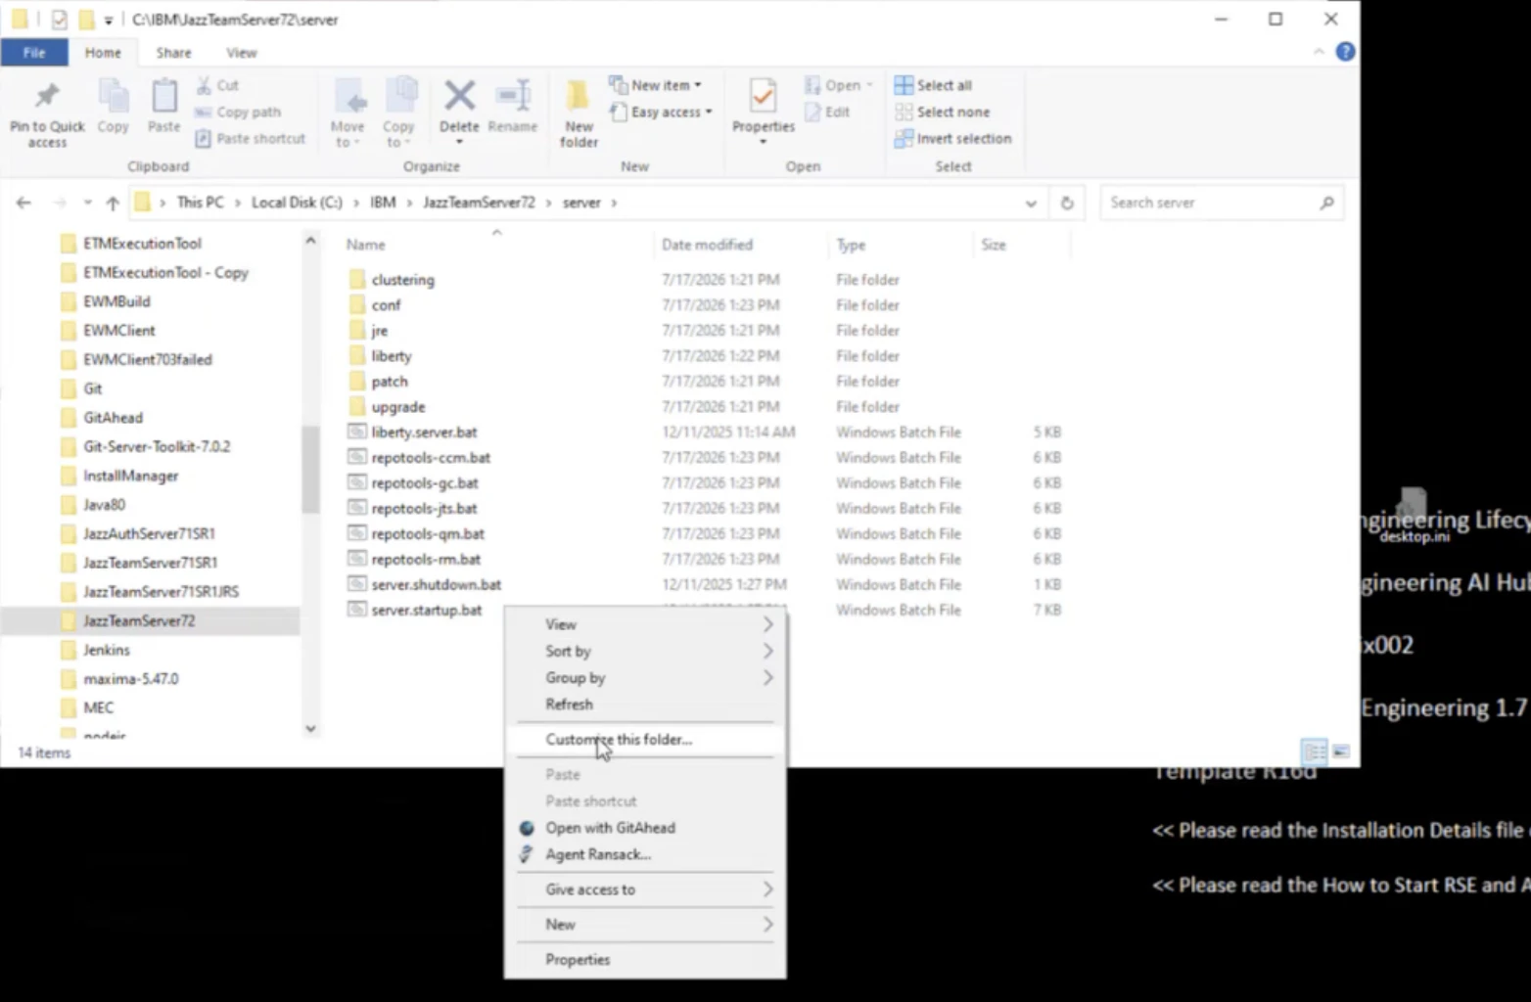Click the Paste ribbon icon
This screenshot has height=1002, width=1531.
coord(163,97)
